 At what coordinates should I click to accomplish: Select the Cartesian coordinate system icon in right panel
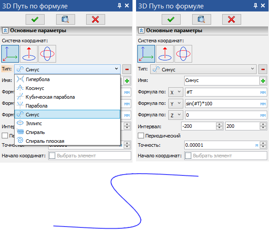pyautogui.click(x=146, y=54)
